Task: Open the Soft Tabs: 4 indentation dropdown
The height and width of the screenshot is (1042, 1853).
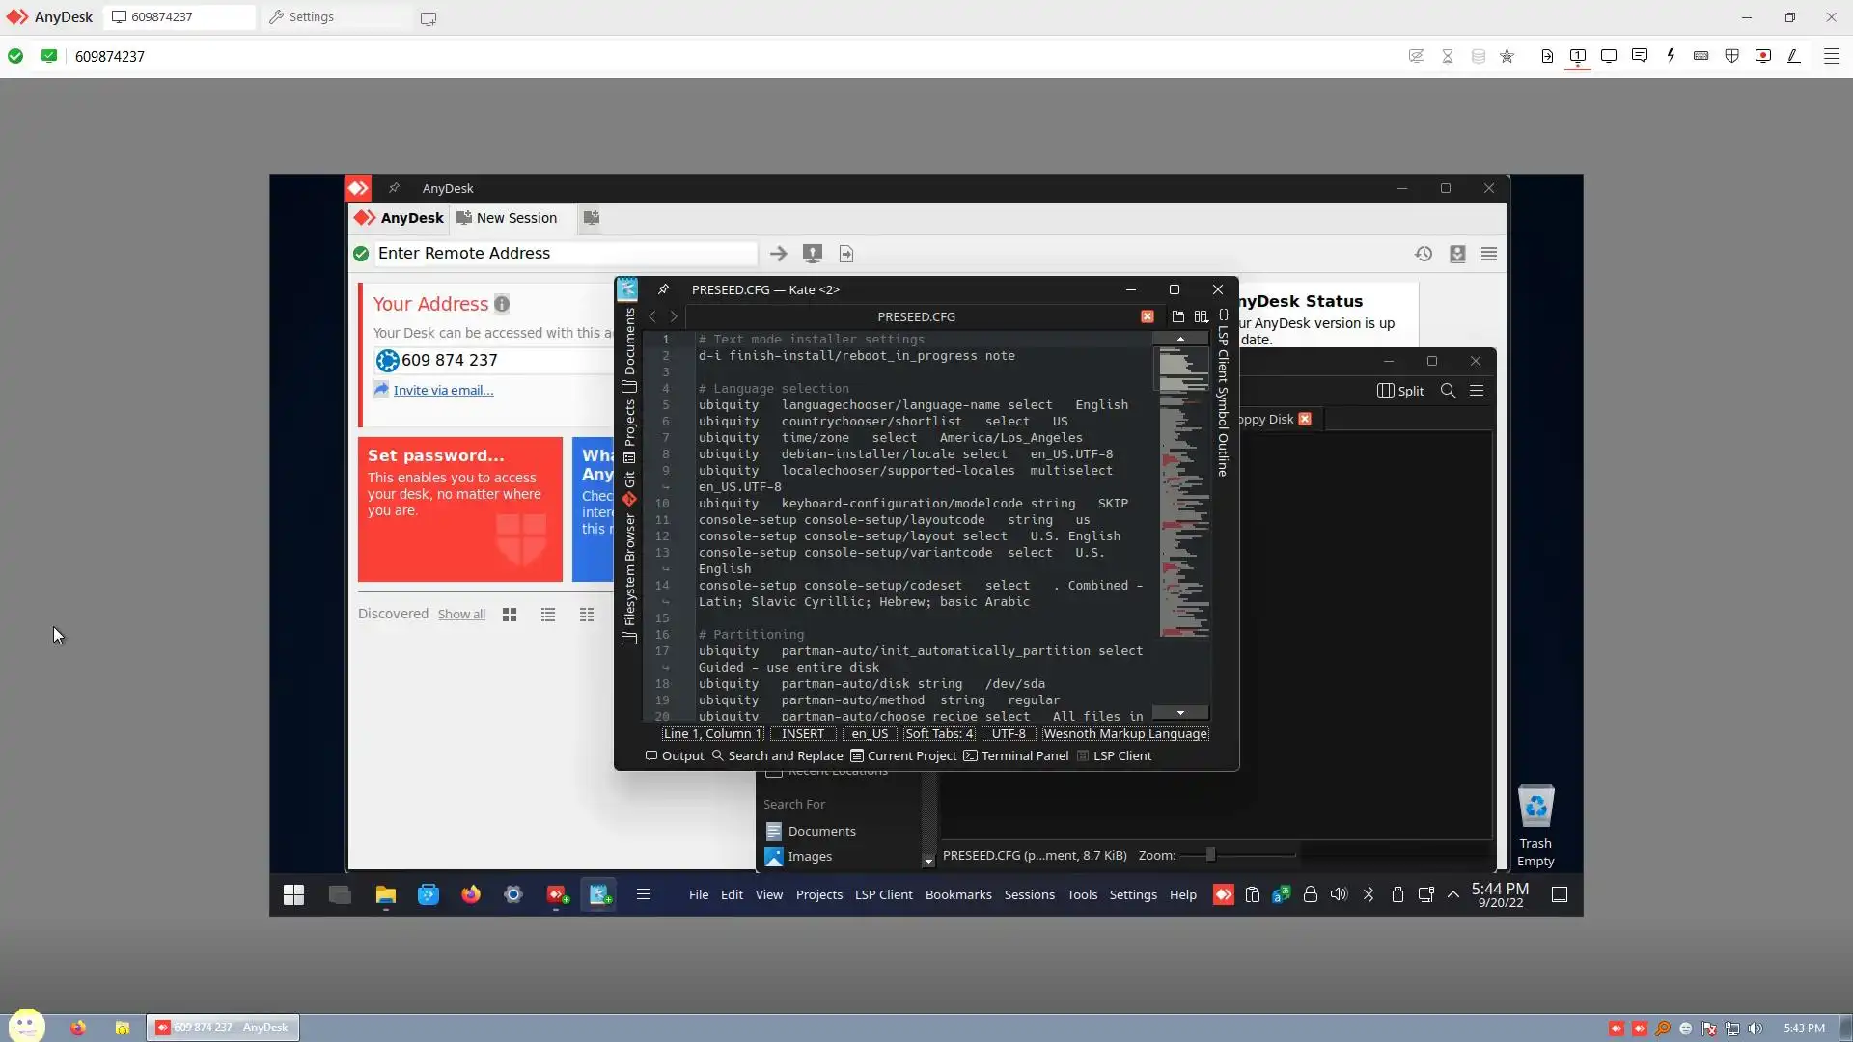Action: point(939,734)
